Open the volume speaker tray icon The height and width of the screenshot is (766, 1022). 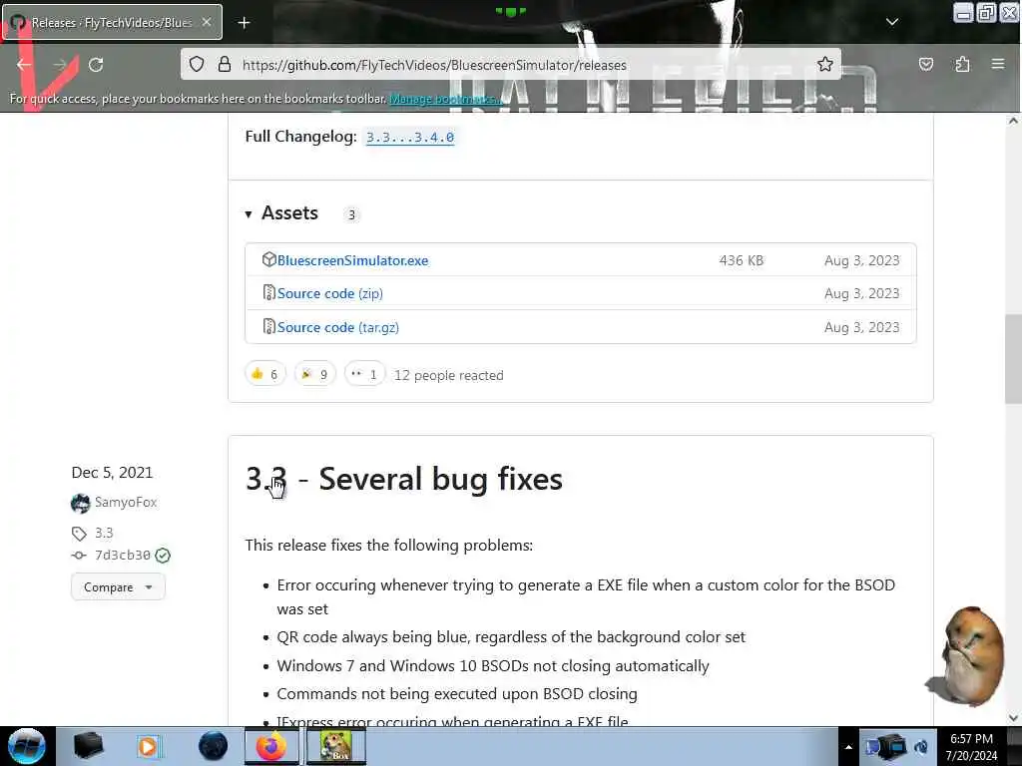pos(921,747)
